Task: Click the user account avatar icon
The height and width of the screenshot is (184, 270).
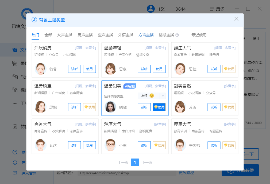Action: [151, 9]
